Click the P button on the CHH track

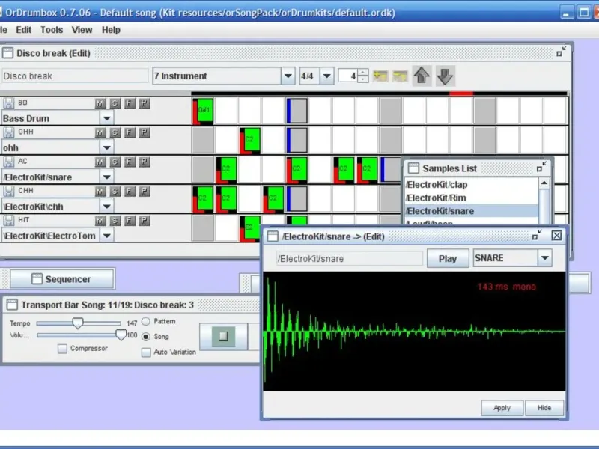[x=144, y=192]
